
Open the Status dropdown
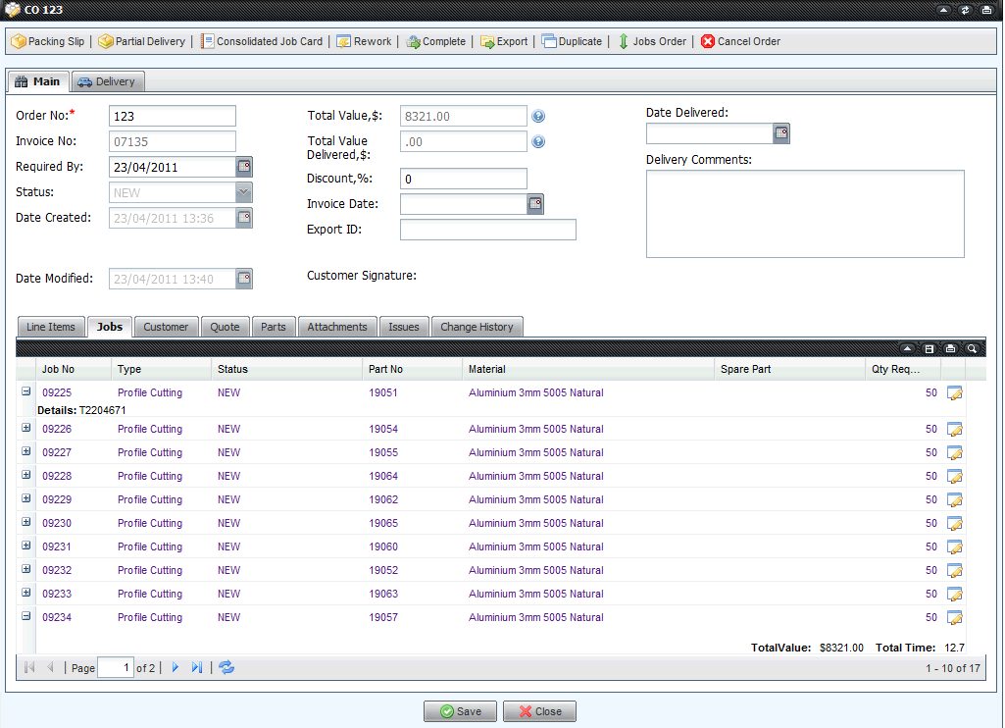click(x=244, y=192)
